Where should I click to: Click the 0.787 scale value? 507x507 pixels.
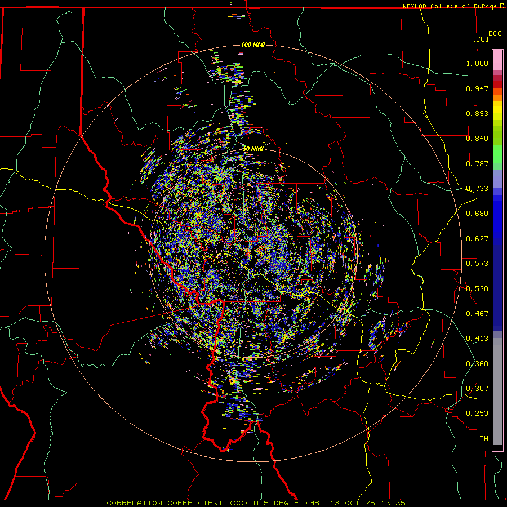pos(477,163)
